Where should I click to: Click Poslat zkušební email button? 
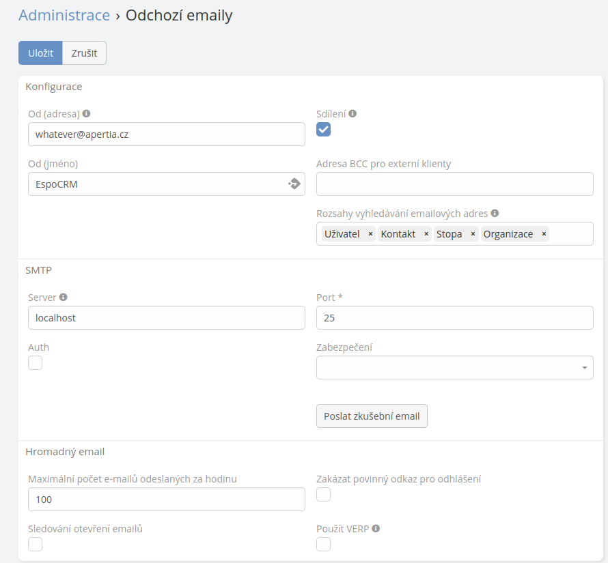(372, 416)
